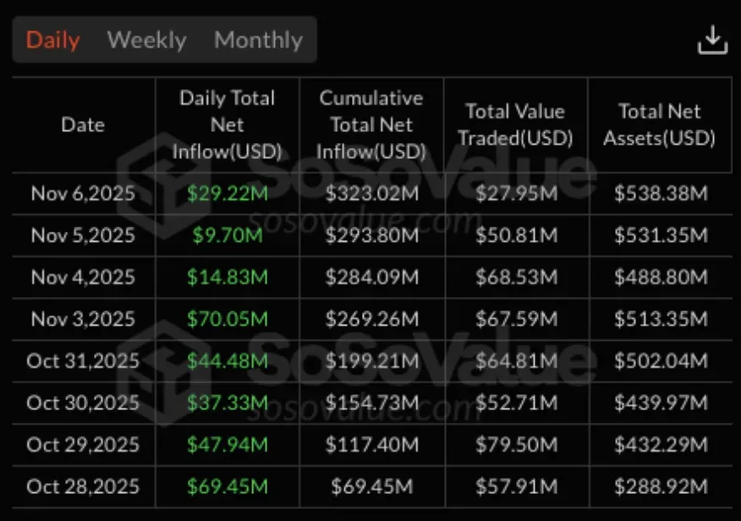The width and height of the screenshot is (741, 521).
Task: Click the $70.05M inflow on Nov 3
Action: coord(227,319)
